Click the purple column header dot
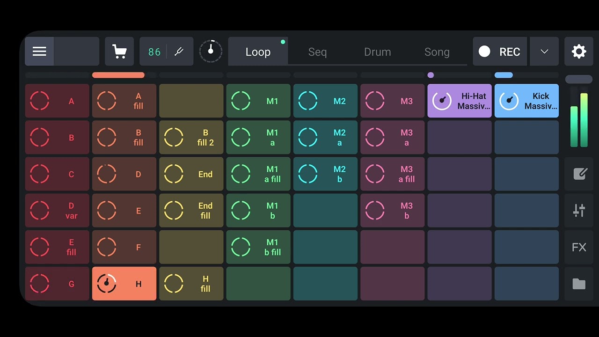The width and height of the screenshot is (599, 337). (431, 75)
